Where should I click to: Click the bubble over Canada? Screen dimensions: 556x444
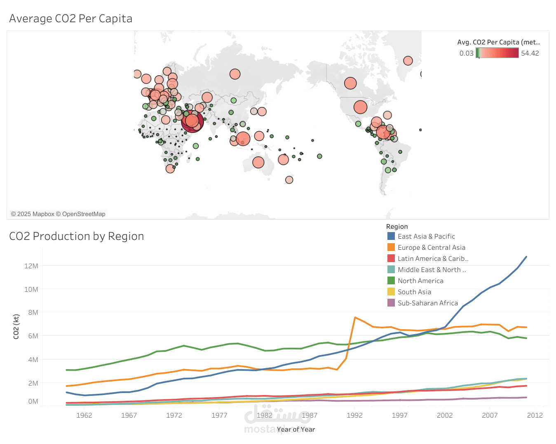tap(350, 84)
